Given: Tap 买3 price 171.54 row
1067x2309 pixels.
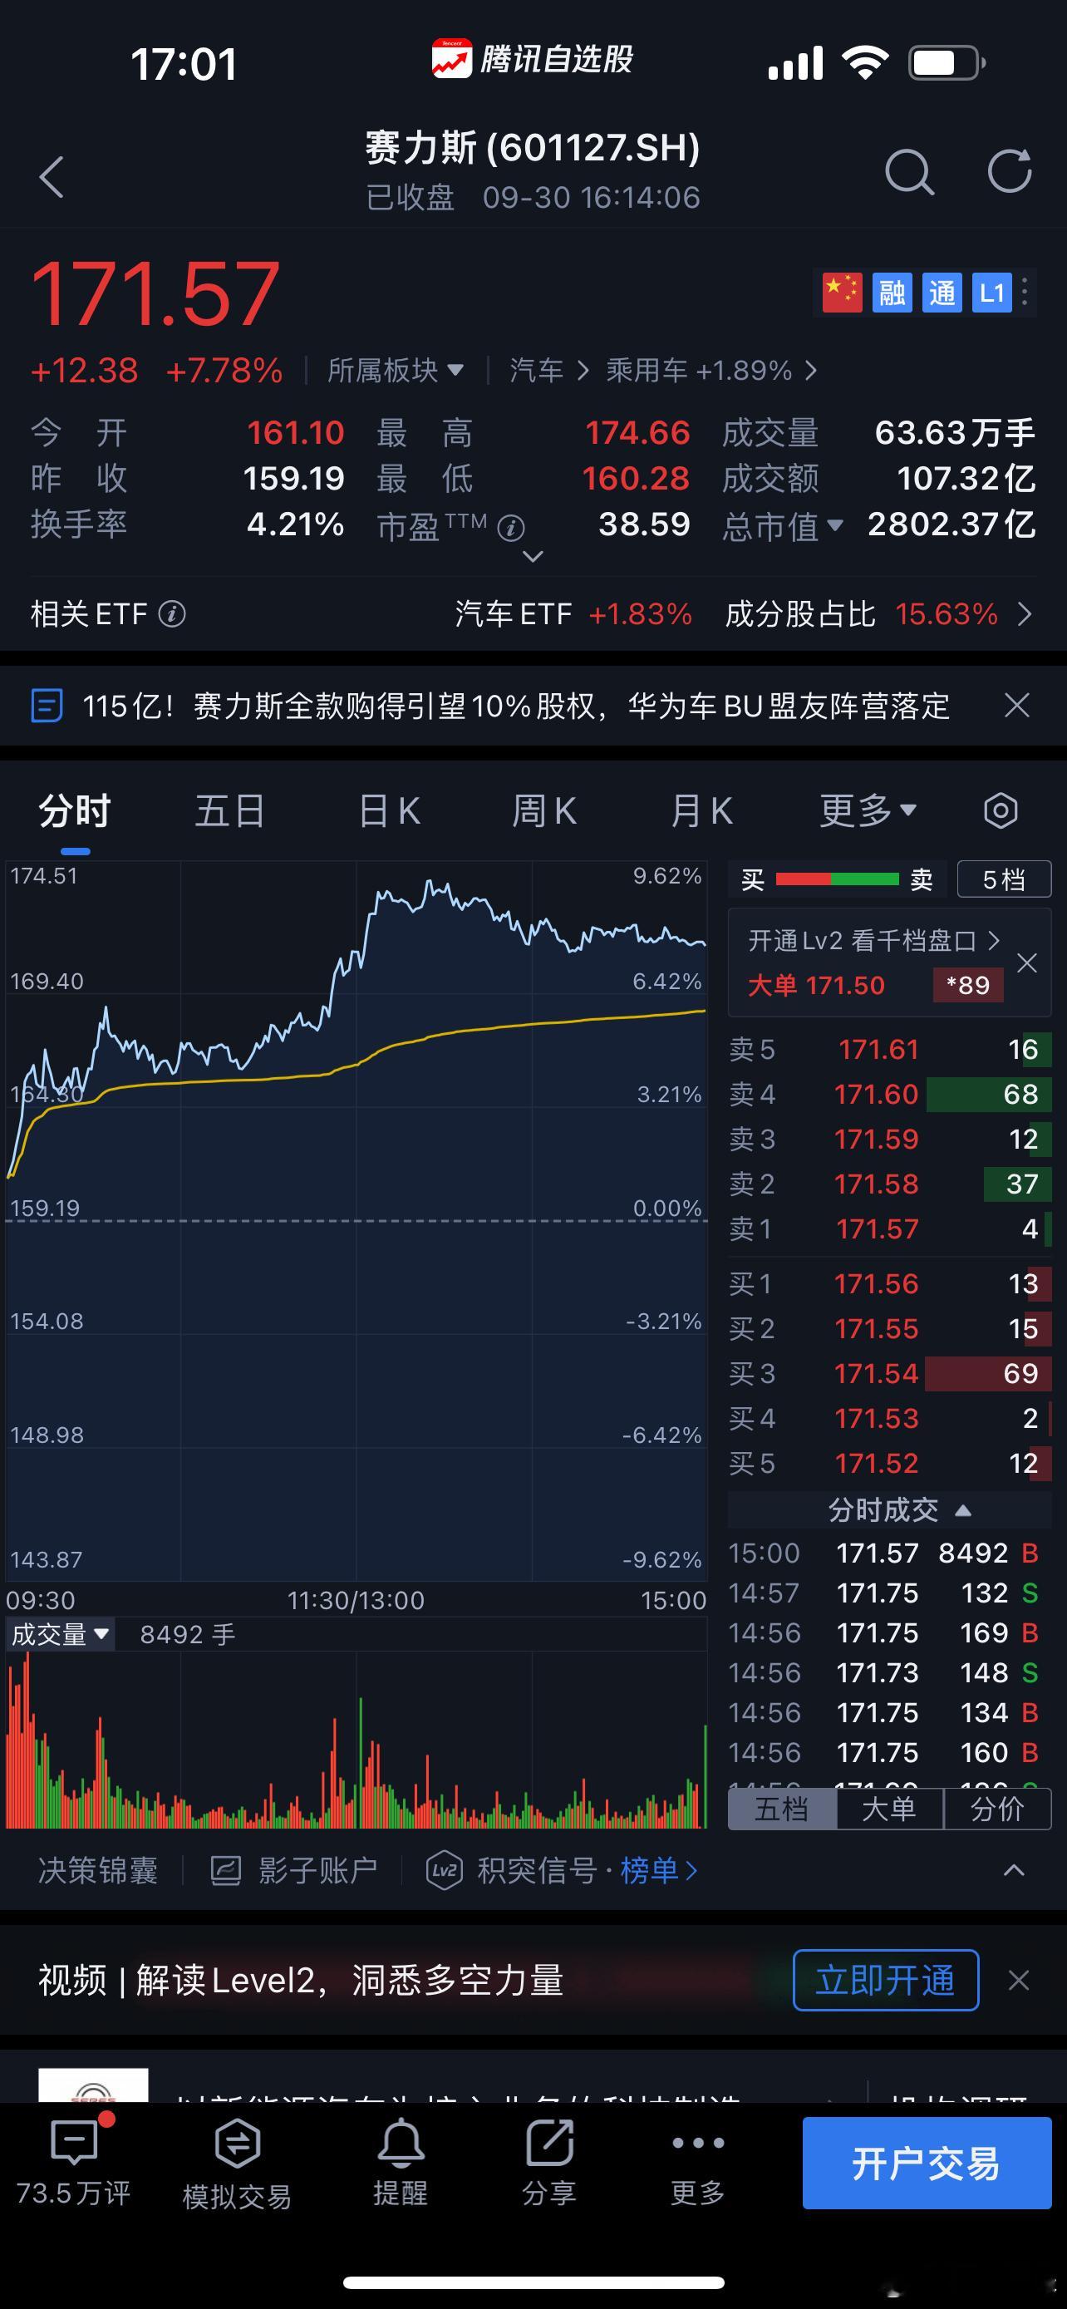Looking at the screenshot, I should pos(890,1373).
